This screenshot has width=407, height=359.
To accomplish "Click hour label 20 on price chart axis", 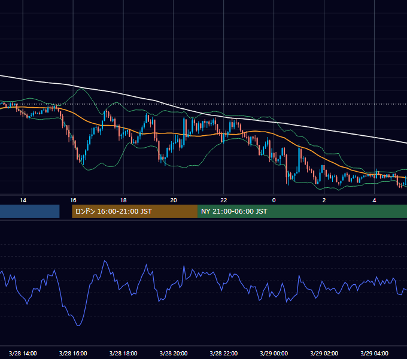I will pyautogui.click(x=174, y=200).
